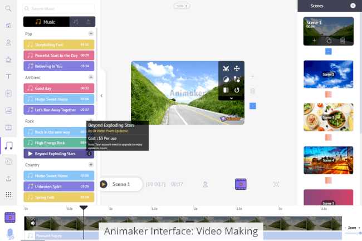Delete Scene 1 with thumbnail trash icon
The image size is (362, 241).
(x=343, y=41)
